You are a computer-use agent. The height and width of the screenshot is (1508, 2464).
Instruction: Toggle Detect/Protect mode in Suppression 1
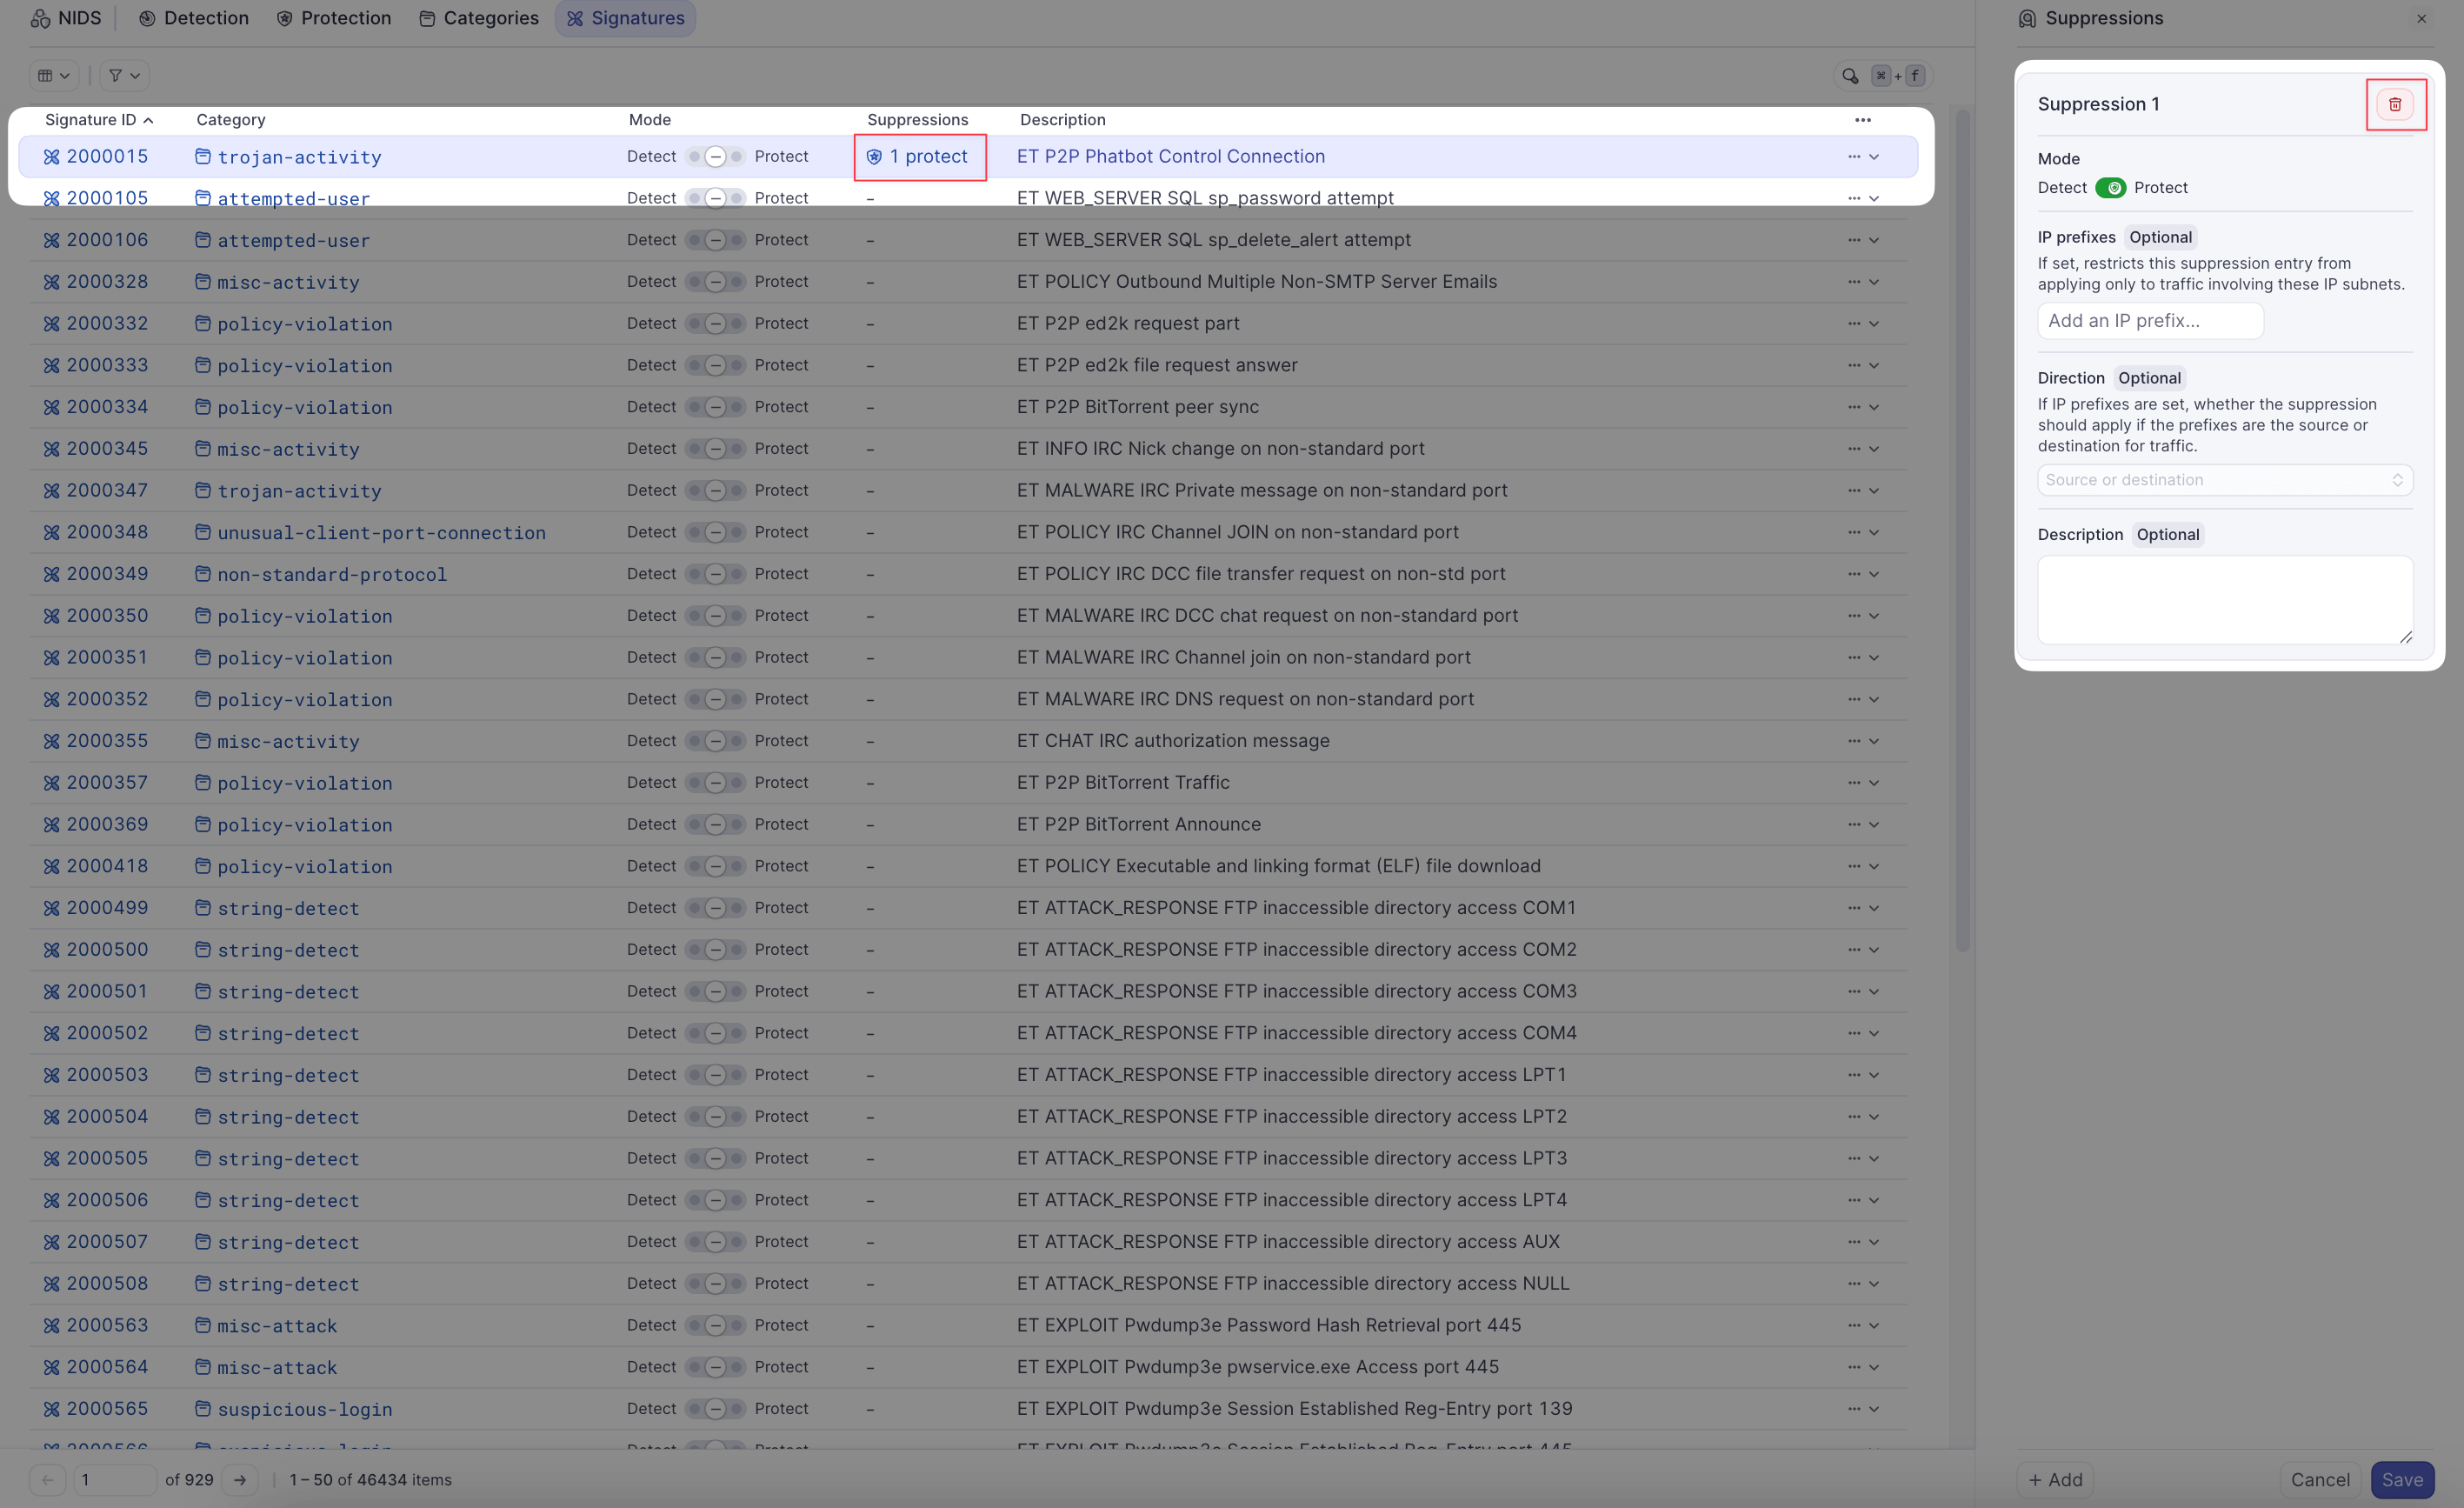(2110, 188)
